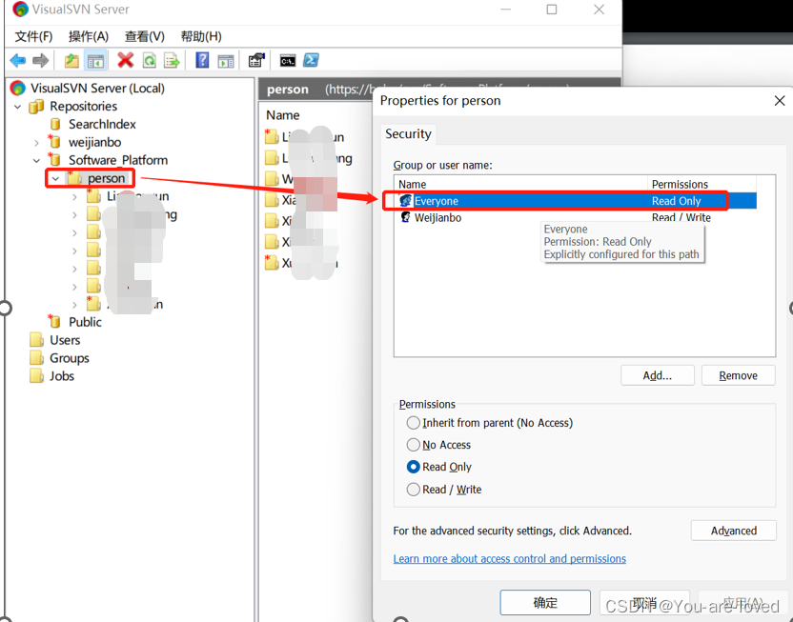Click the Remove button
Image resolution: width=793 pixels, height=622 pixels.
click(739, 375)
